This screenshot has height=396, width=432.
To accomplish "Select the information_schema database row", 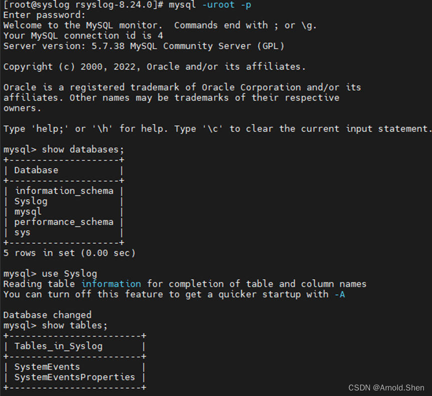I will [x=63, y=191].
